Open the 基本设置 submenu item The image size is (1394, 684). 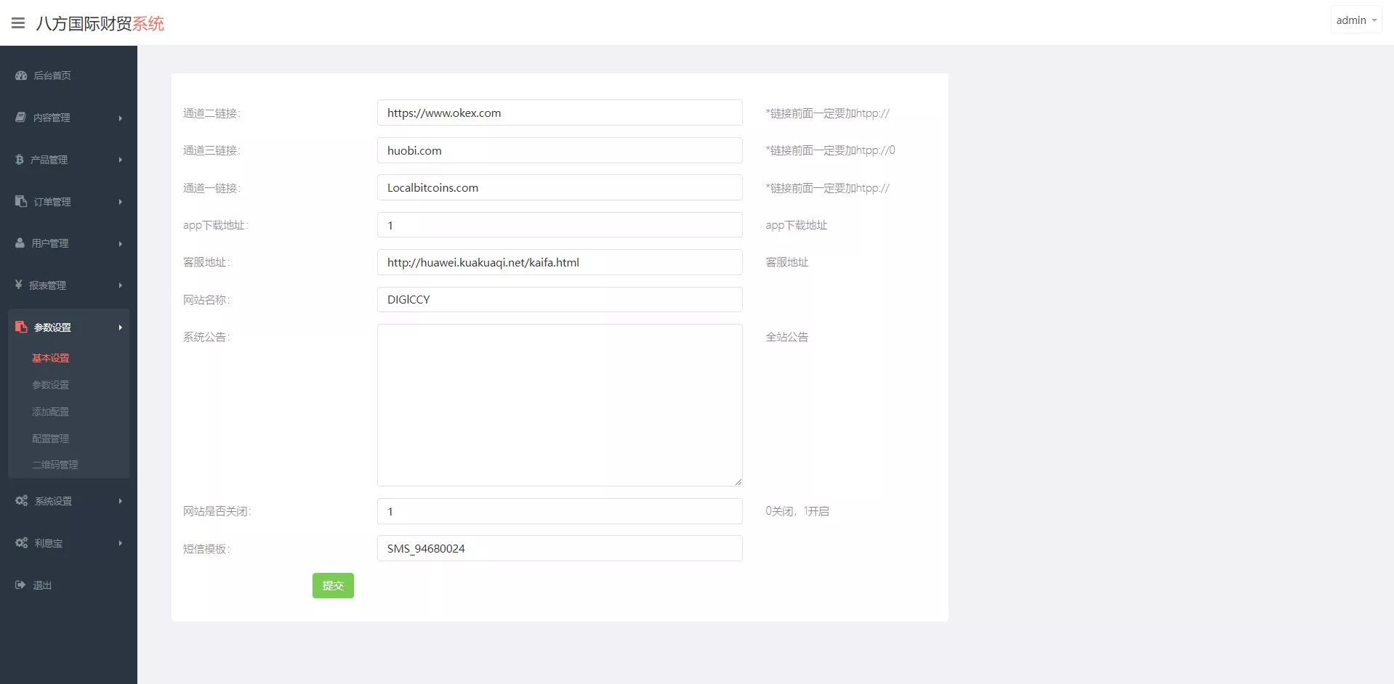pos(51,358)
